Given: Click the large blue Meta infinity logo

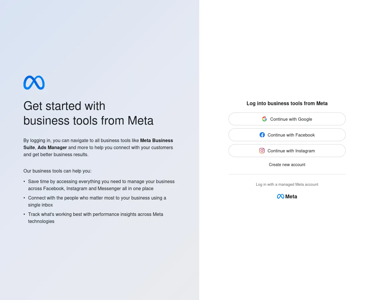Looking at the screenshot, I should coord(34,83).
